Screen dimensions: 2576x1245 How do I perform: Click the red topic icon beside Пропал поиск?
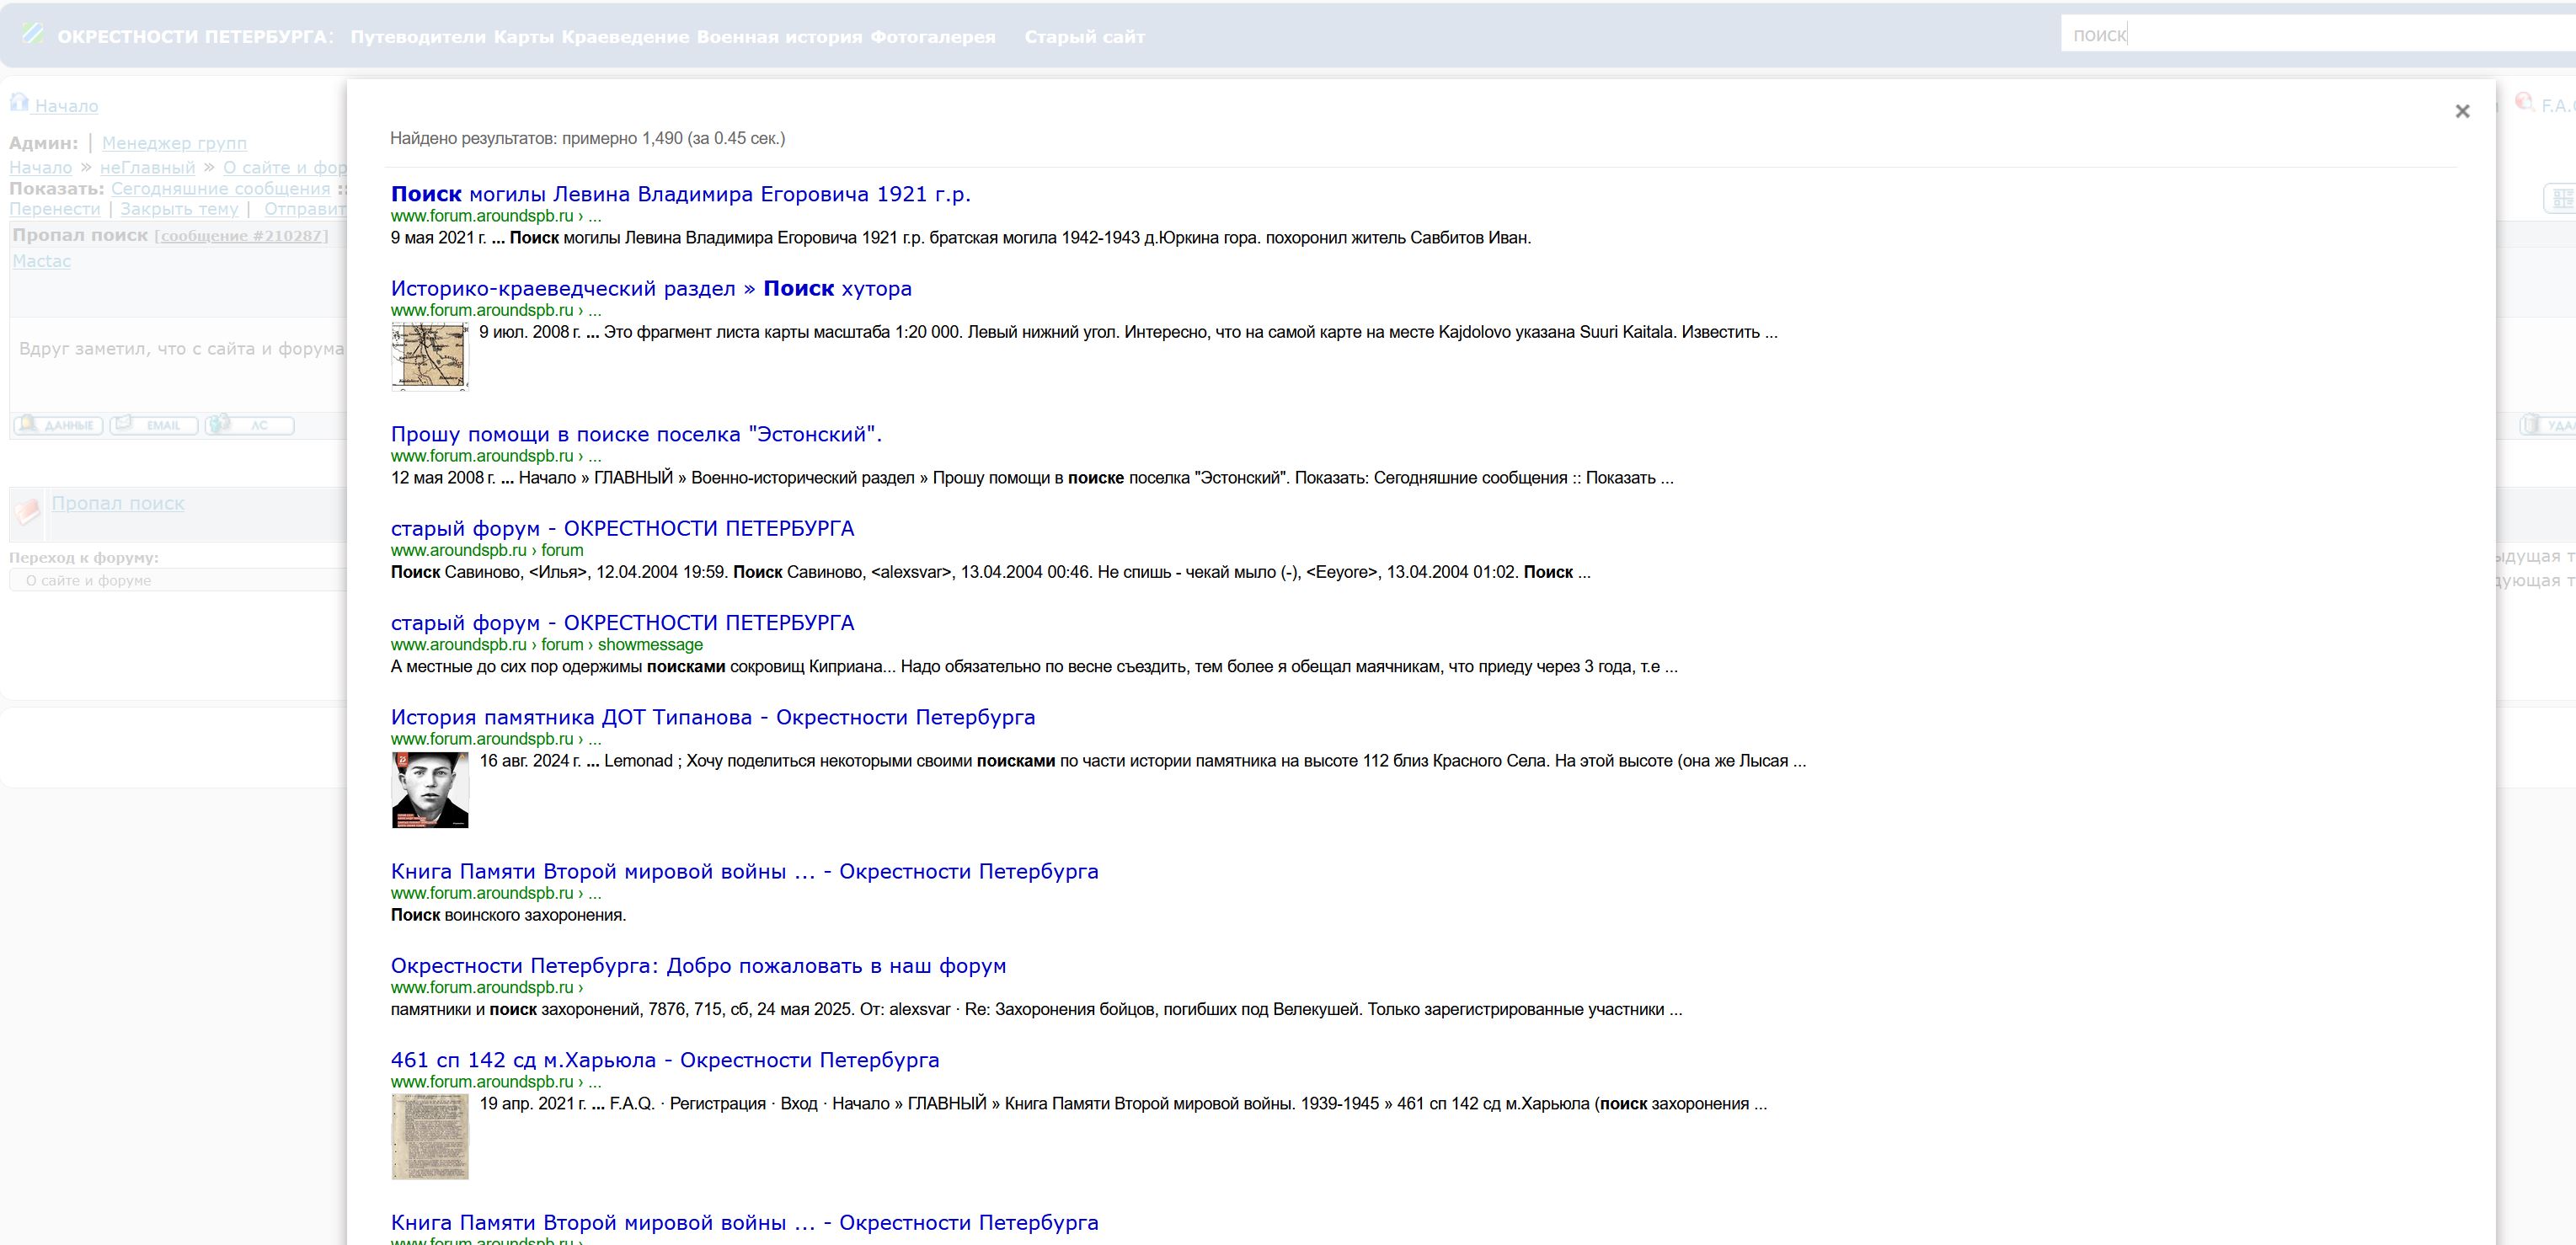28,512
